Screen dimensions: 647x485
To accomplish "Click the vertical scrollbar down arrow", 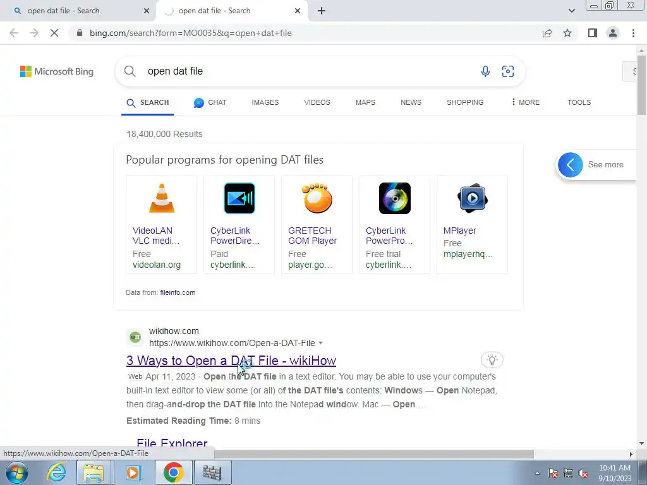I will 641,444.
